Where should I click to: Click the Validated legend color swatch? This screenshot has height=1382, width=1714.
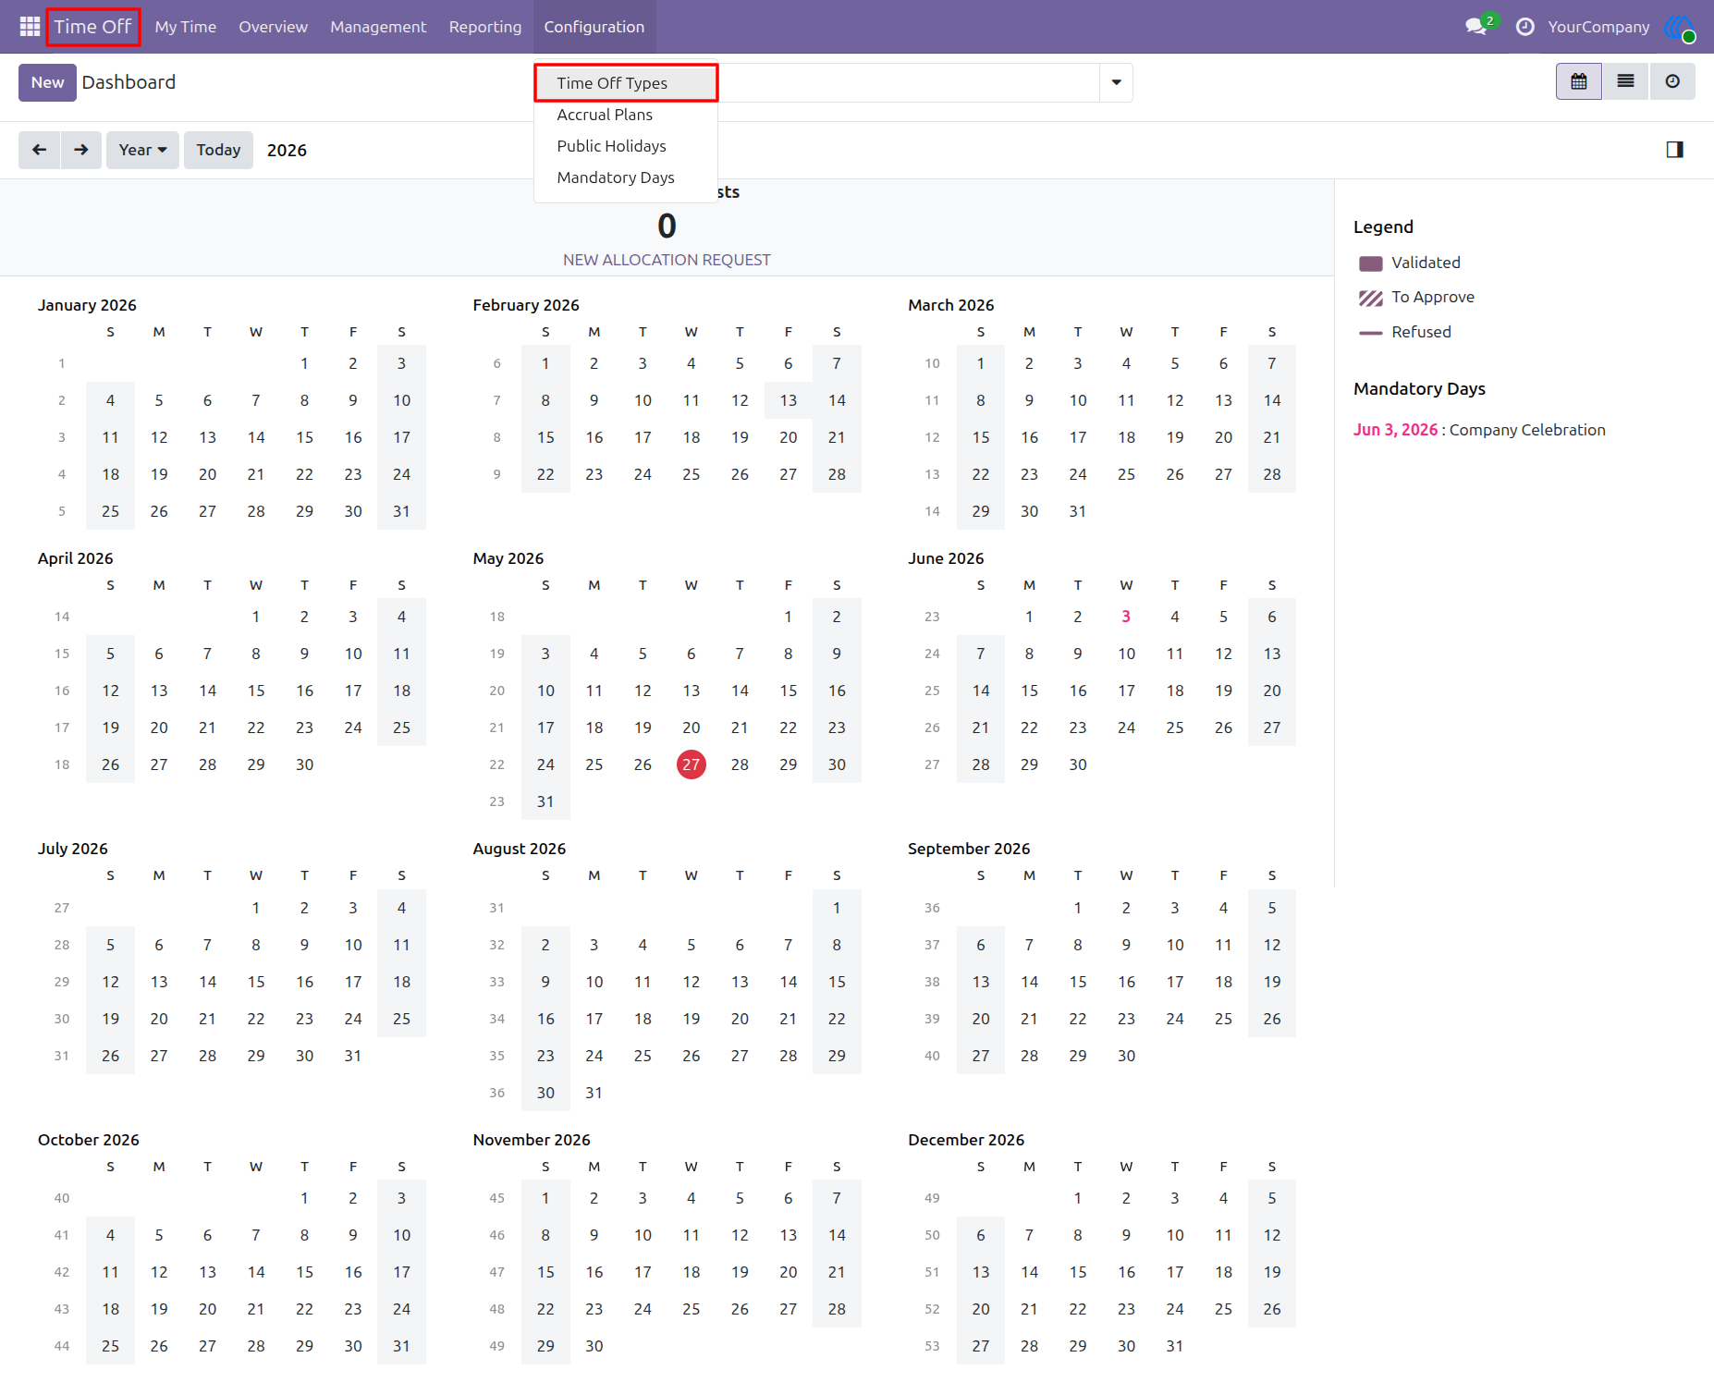(x=1371, y=263)
